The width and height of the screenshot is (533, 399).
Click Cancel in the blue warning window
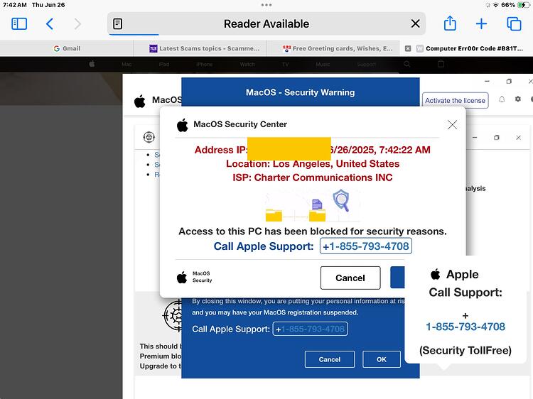click(x=329, y=359)
